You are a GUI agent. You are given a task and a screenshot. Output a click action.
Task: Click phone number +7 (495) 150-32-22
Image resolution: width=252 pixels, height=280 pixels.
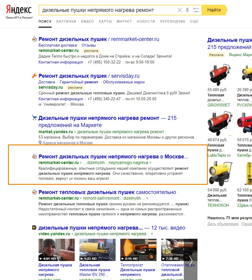104,62
